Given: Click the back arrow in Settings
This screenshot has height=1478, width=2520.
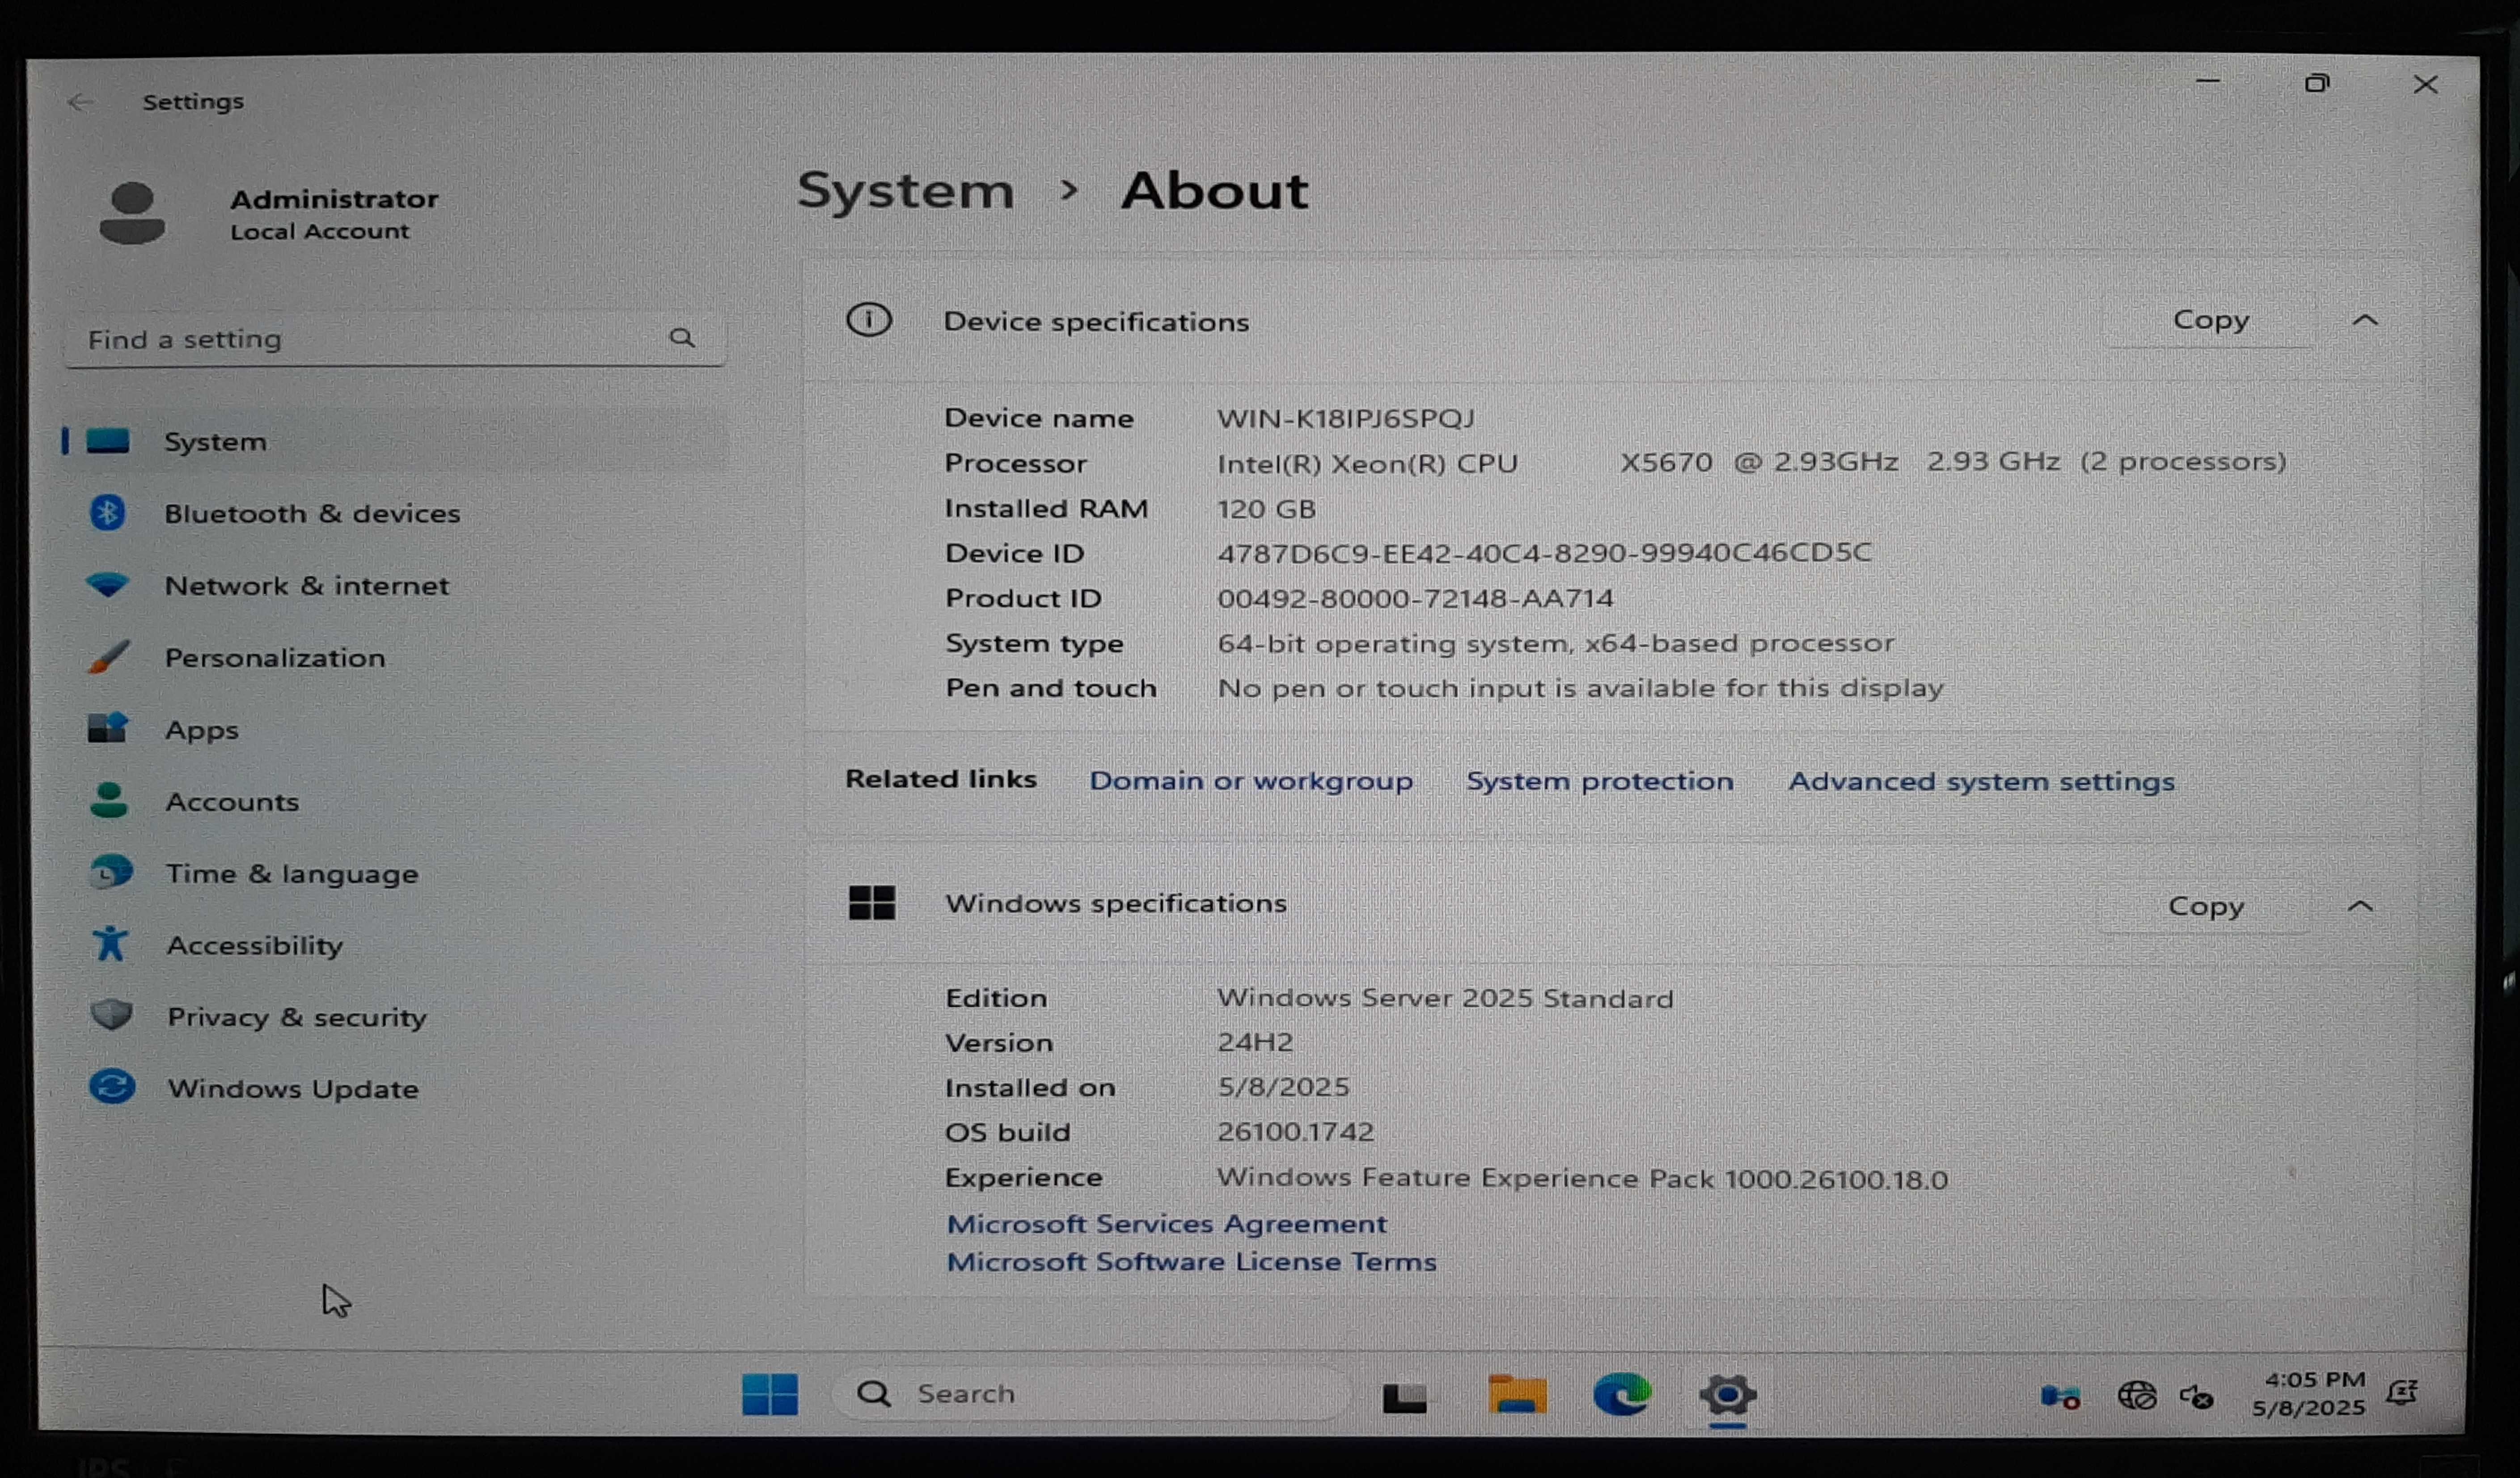Looking at the screenshot, I should 80,102.
